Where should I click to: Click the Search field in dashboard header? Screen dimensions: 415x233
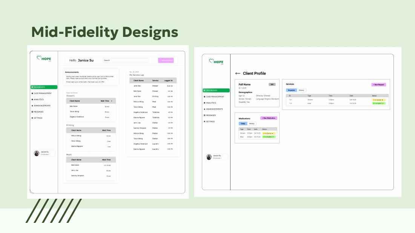point(126,60)
